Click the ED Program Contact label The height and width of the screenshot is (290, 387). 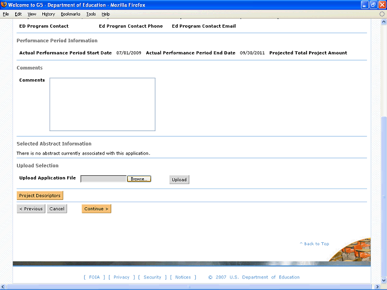[x=44, y=26]
